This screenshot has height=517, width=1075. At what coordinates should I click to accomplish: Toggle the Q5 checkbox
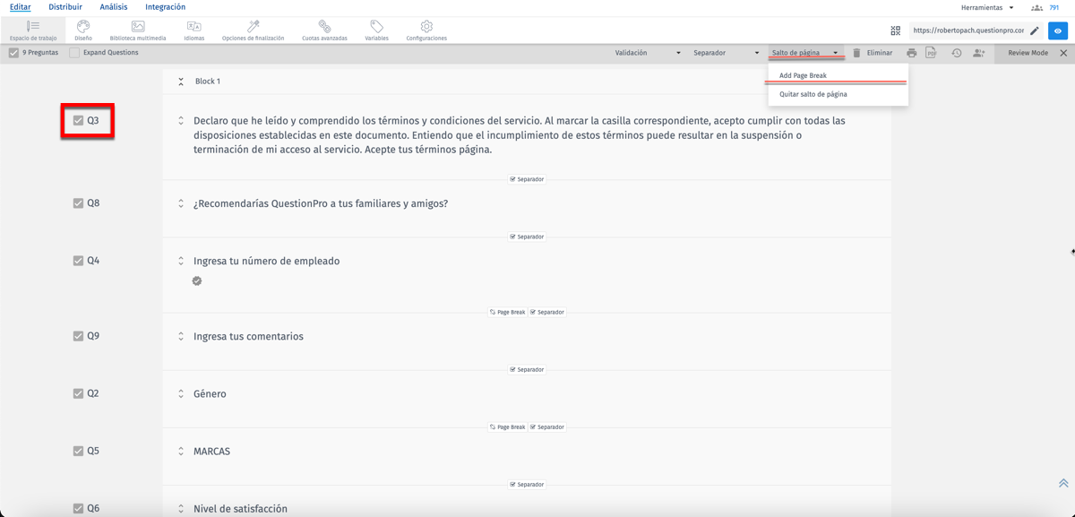(x=78, y=451)
